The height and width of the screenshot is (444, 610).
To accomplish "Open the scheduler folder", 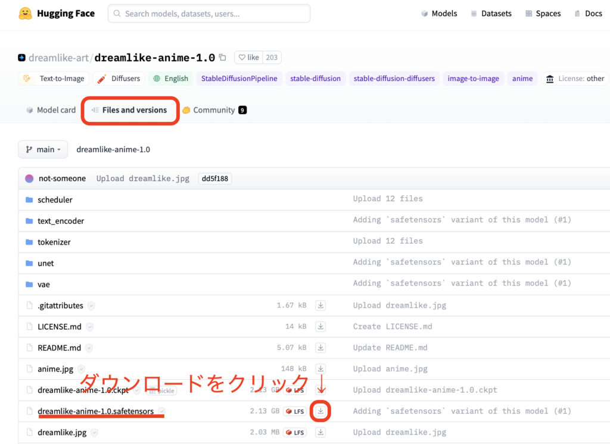I will pos(55,200).
